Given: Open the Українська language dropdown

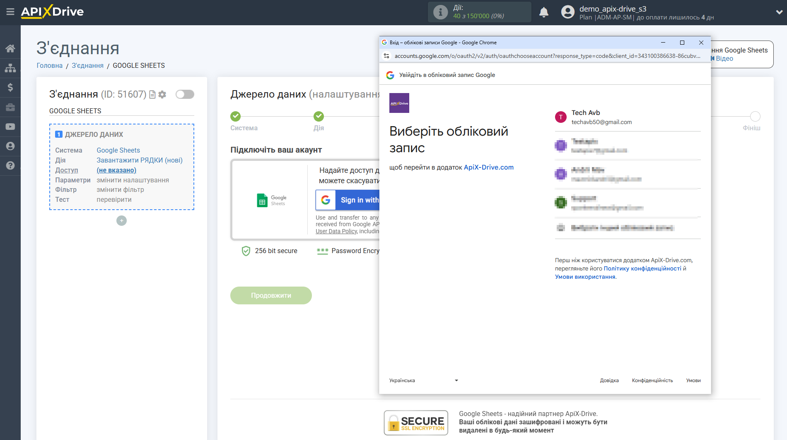Looking at the screenshot, I should click(x=424, y=380).
